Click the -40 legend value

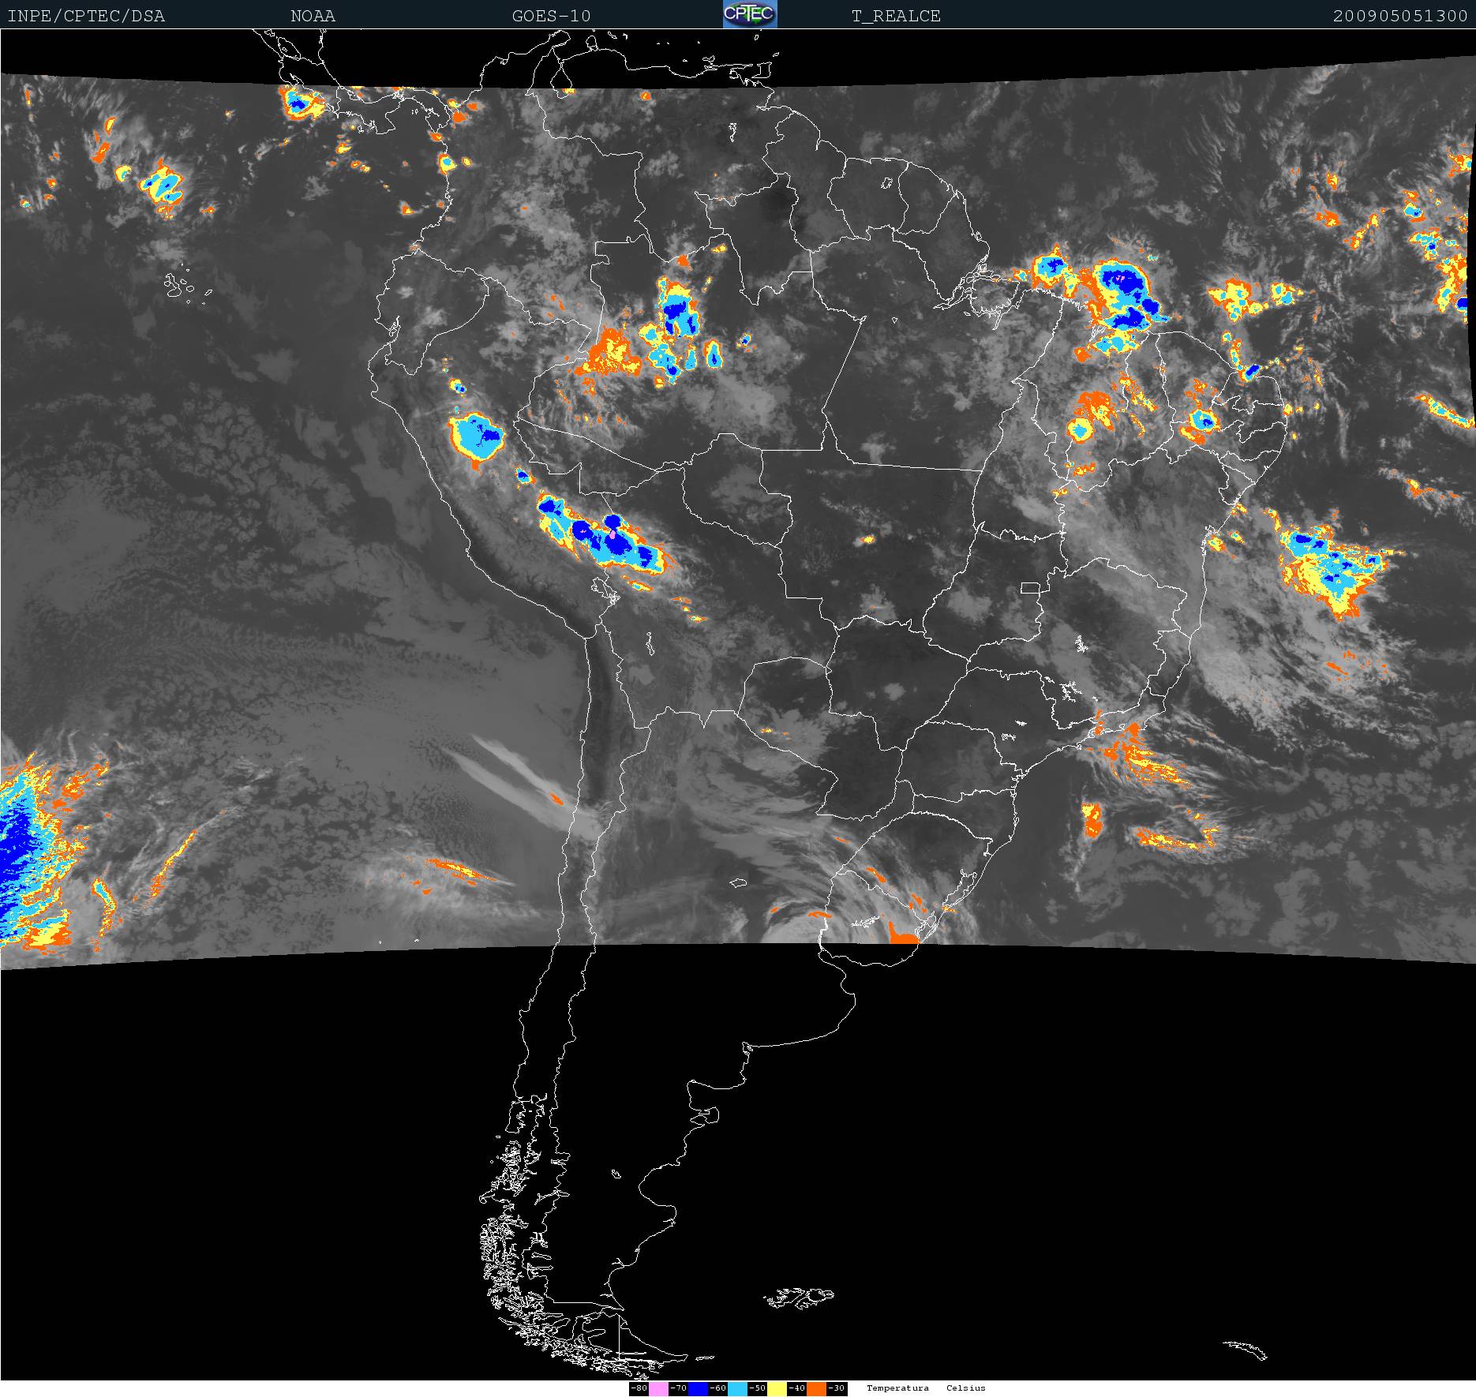pos(796,1388)
